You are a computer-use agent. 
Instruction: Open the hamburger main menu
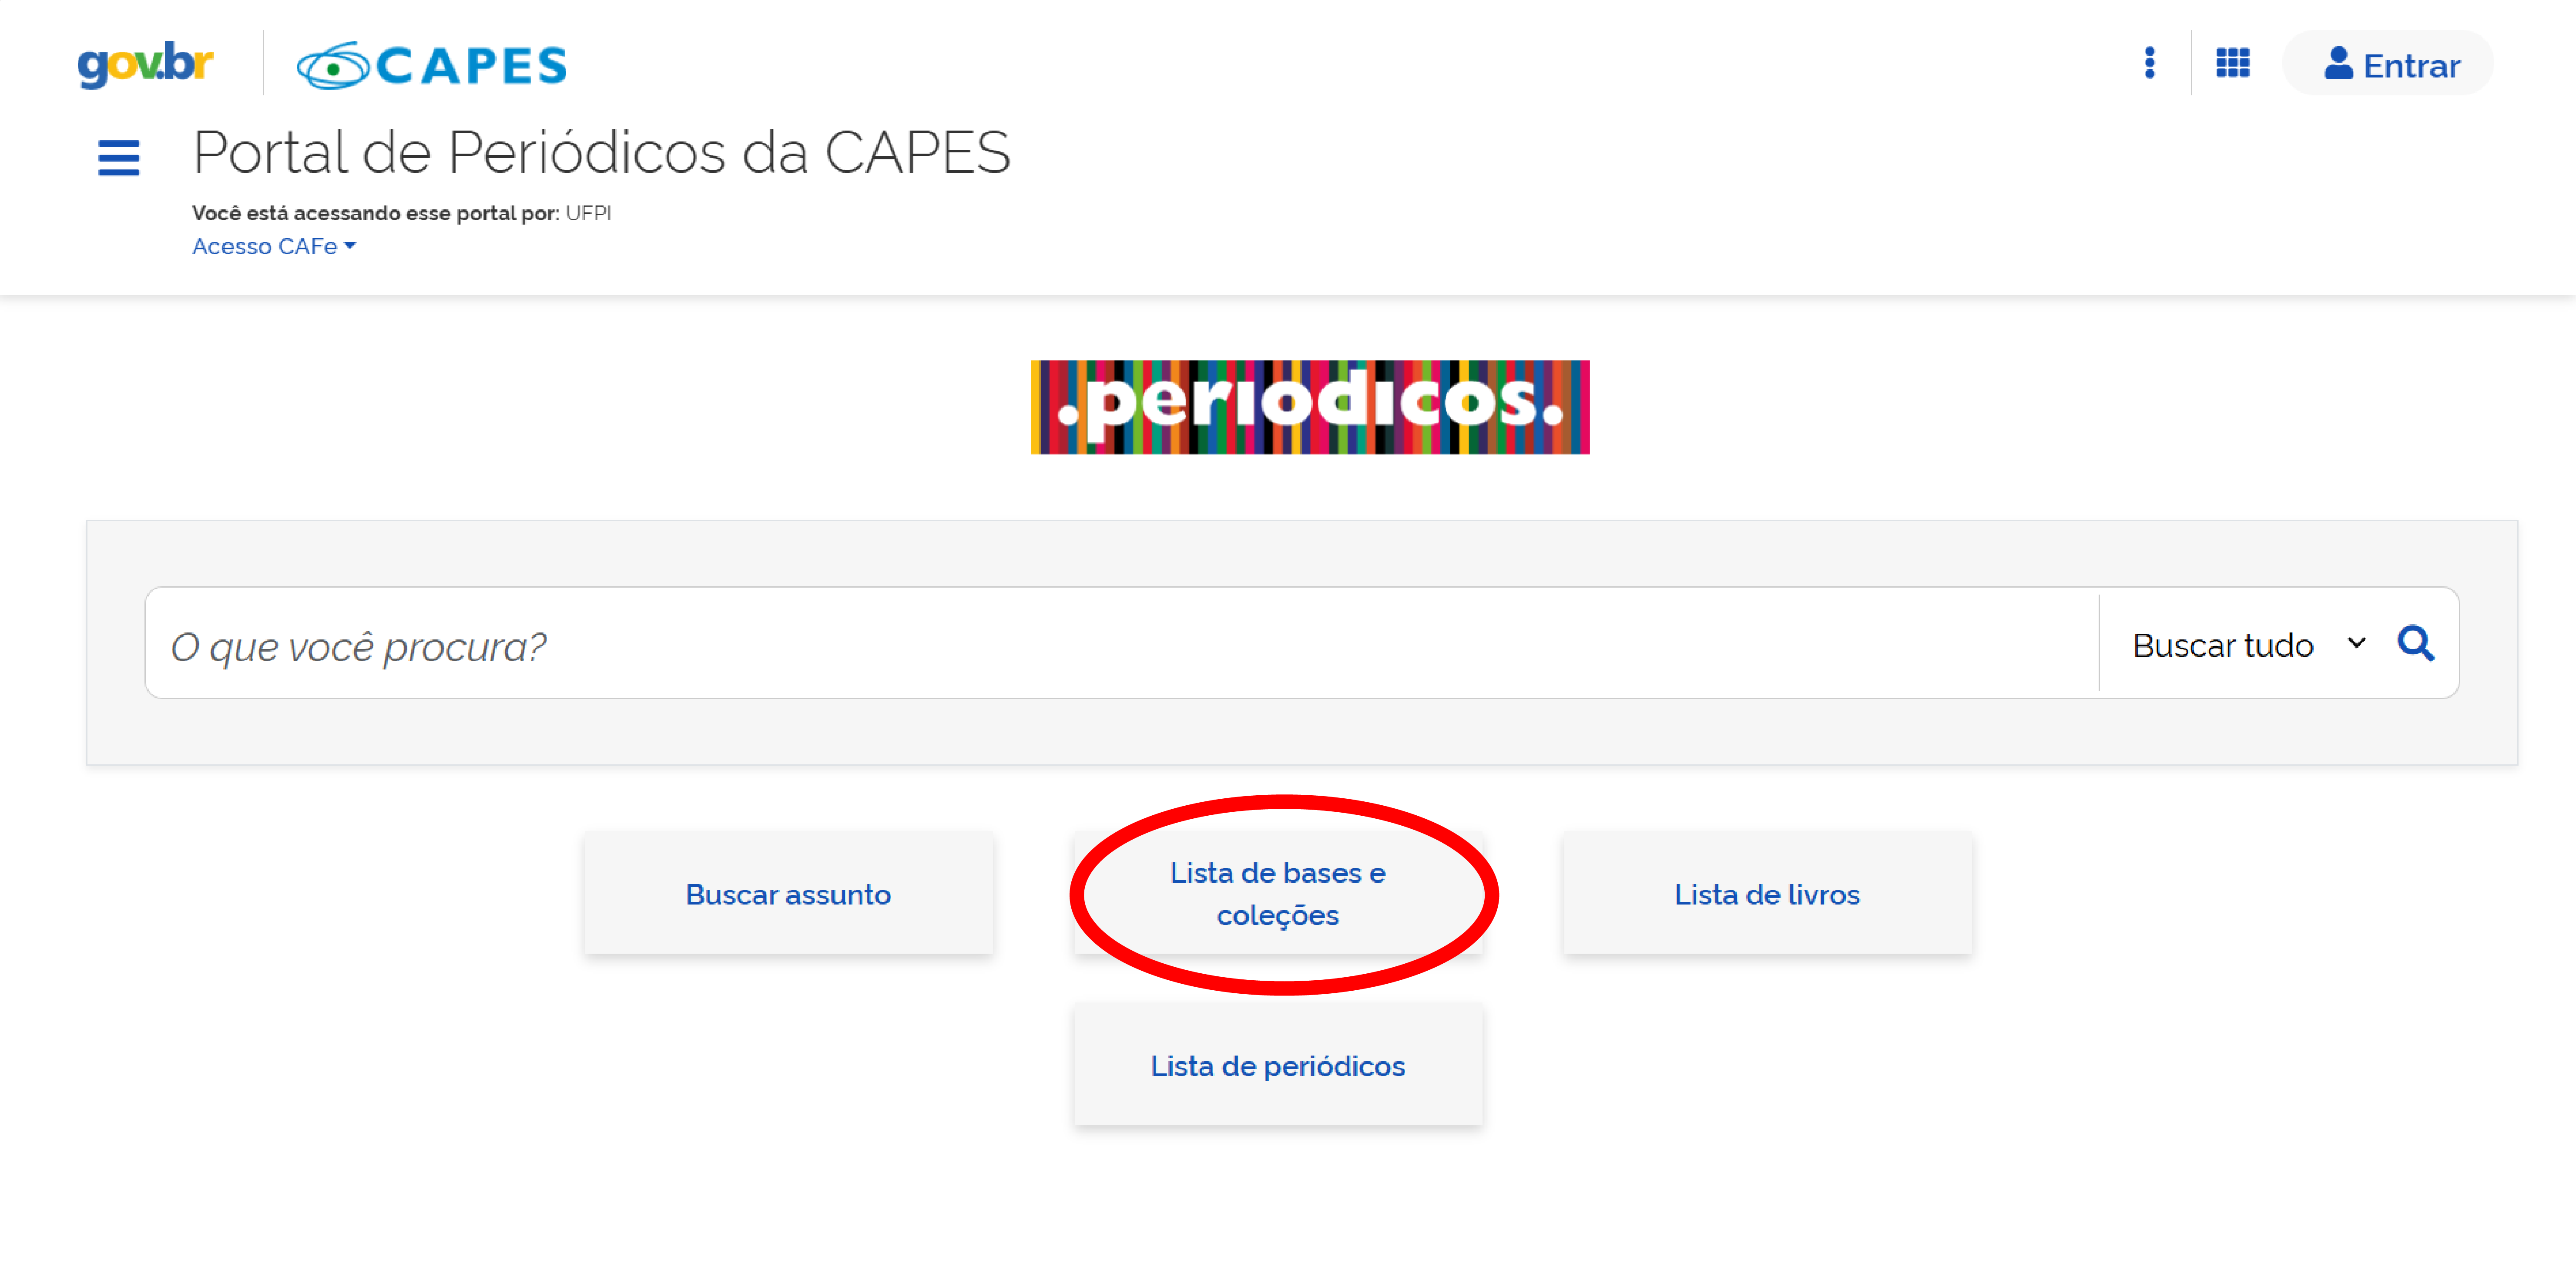click(x=118, y=158)
